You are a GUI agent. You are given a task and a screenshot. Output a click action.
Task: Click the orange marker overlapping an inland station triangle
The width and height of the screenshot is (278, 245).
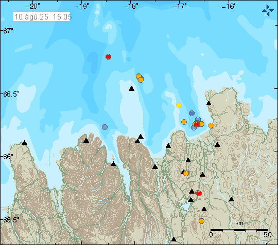click(x=186, y=174)
